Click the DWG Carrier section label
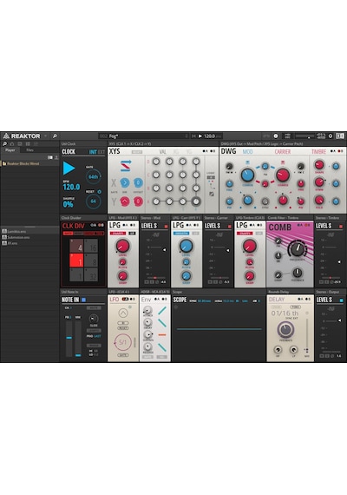The width and height of the screenshot is (347, 495). (x=282, y=152)
